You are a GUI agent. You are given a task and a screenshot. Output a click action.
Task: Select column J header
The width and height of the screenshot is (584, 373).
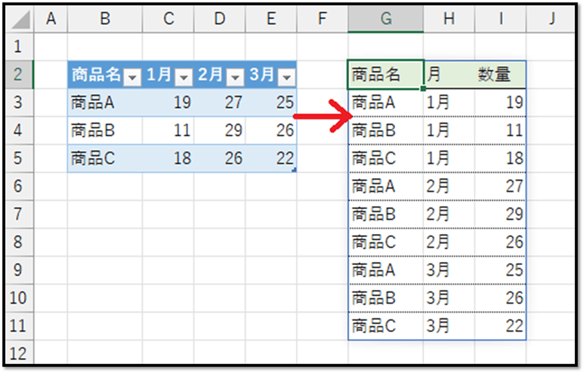552,20
